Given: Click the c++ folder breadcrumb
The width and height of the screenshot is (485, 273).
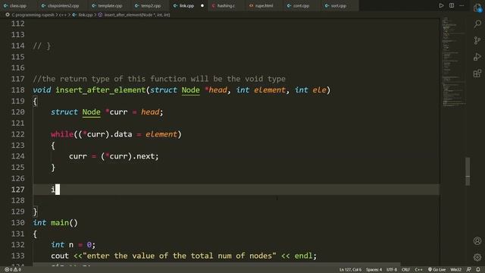Looking at the screenshot, I should click(63, 15).
